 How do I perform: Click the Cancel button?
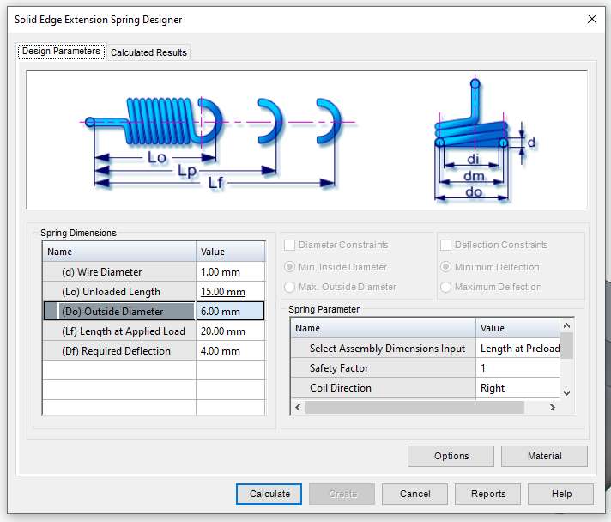415,494
